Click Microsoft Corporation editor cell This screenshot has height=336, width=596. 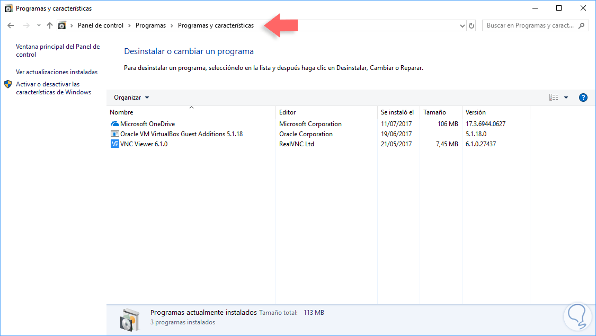click(310, 124)
